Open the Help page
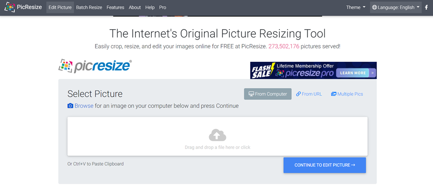The height and width of the screenshot is (187, 433). point(150,8)
